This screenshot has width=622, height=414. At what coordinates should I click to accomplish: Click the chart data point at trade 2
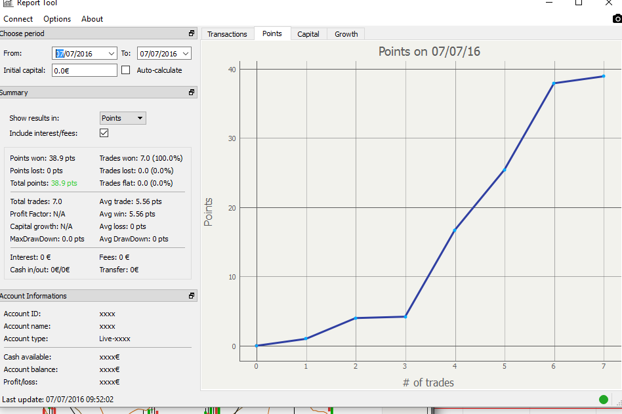pyautogui.click(x=356, y=318)
